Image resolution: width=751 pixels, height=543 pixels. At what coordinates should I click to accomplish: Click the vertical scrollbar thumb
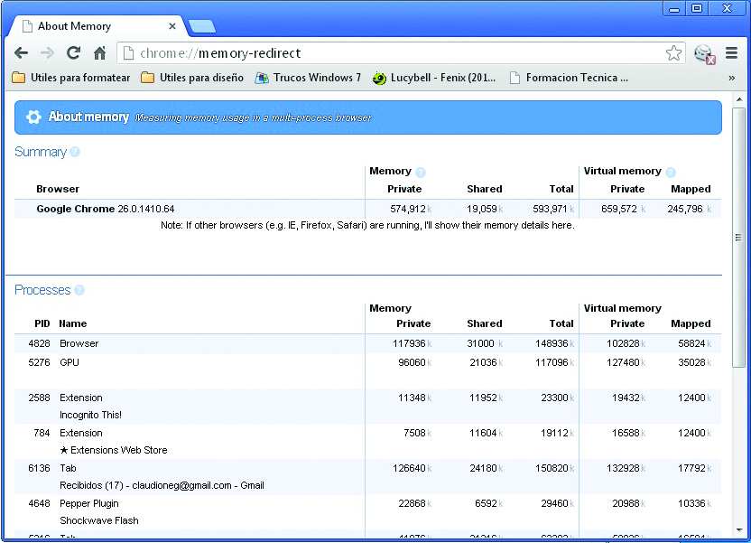[x=738, y=238]
